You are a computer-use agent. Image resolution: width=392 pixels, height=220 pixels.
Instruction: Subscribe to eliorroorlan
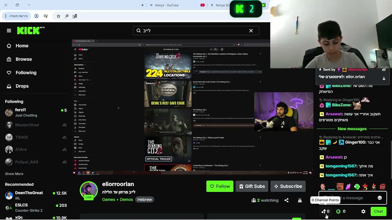pyautogui.click(x=288, y=186)
